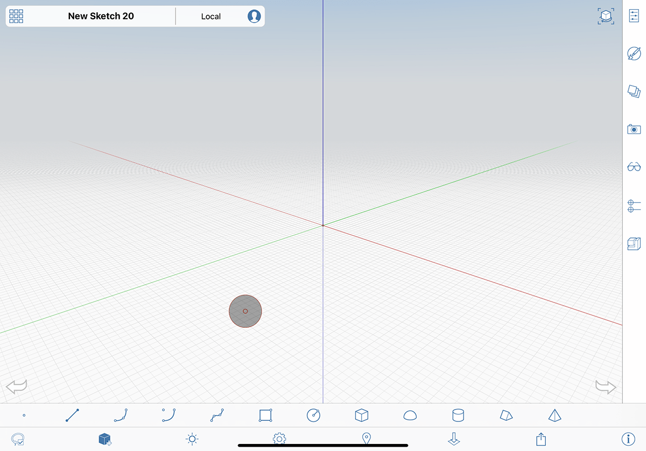Open the share export menu
646x451 pixels.
point(541,439)
